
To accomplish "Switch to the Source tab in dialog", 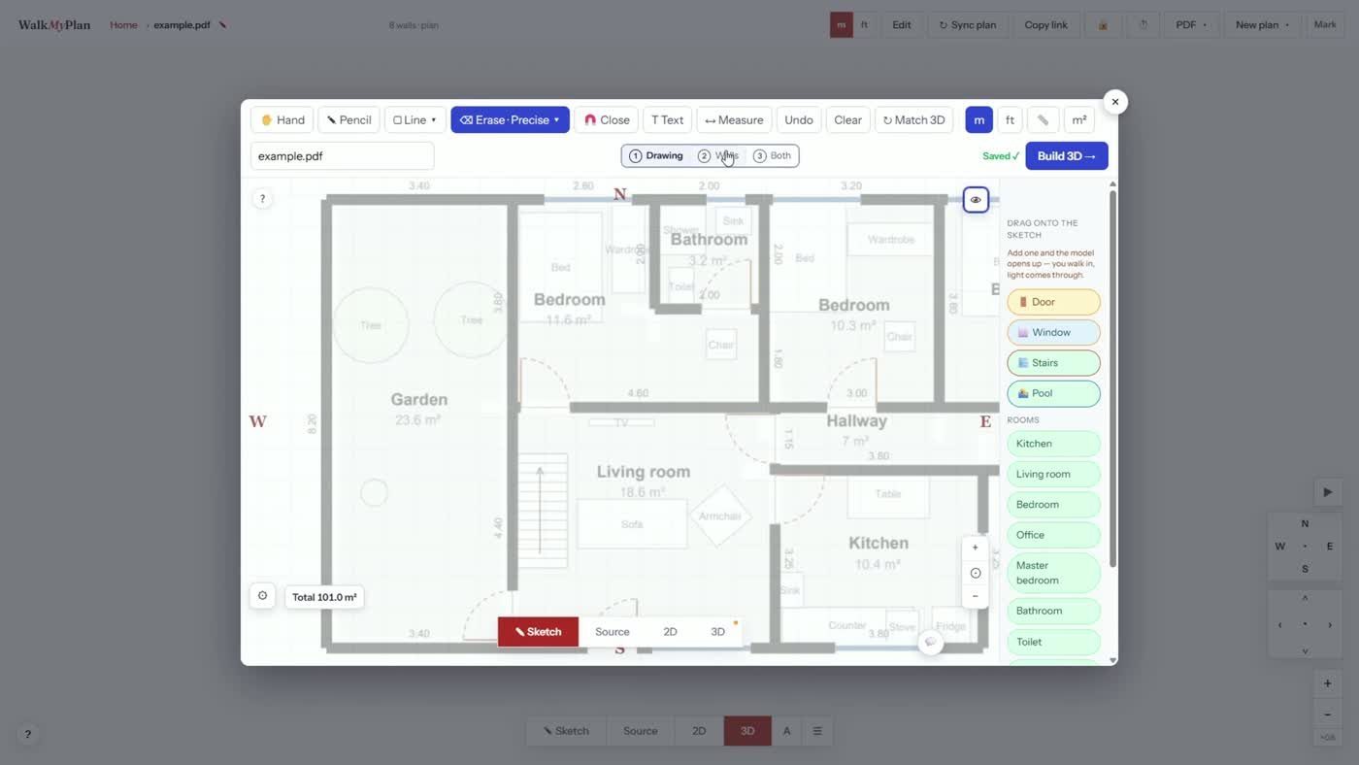I will pos(613,632).
